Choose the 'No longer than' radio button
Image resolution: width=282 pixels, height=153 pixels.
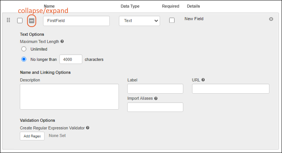click(x=24, y=59)
